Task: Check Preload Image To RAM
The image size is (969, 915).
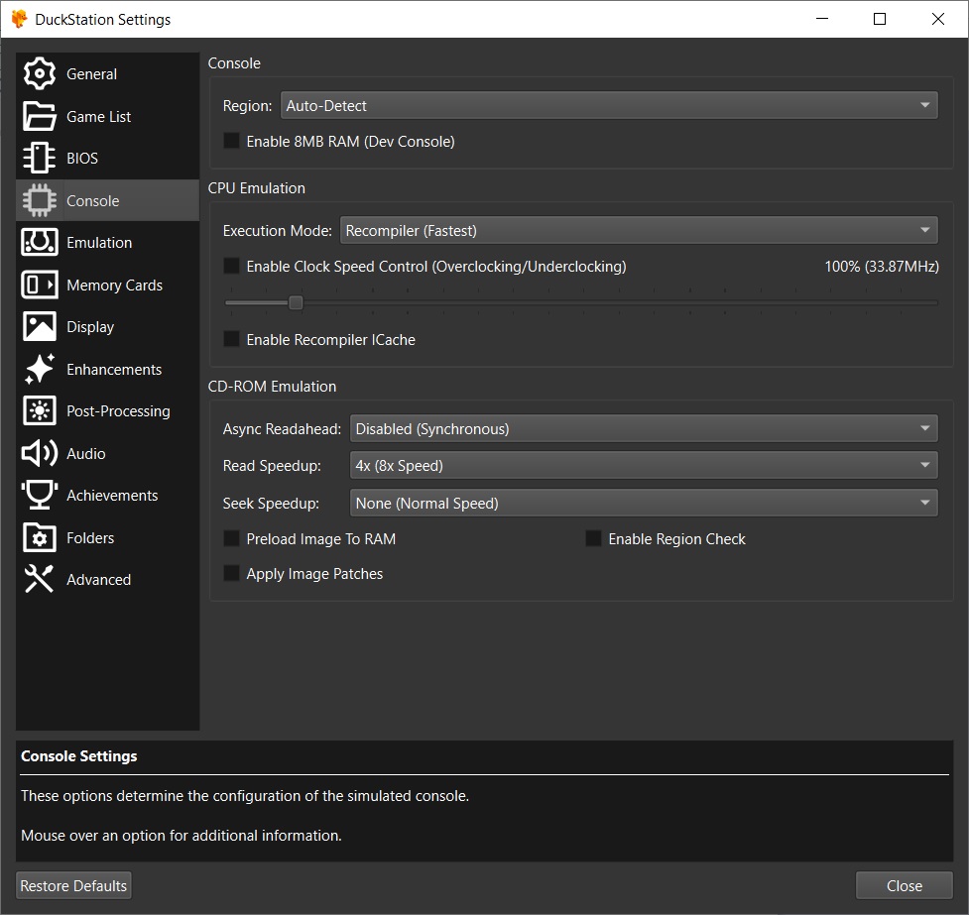Action: point(231,538)
